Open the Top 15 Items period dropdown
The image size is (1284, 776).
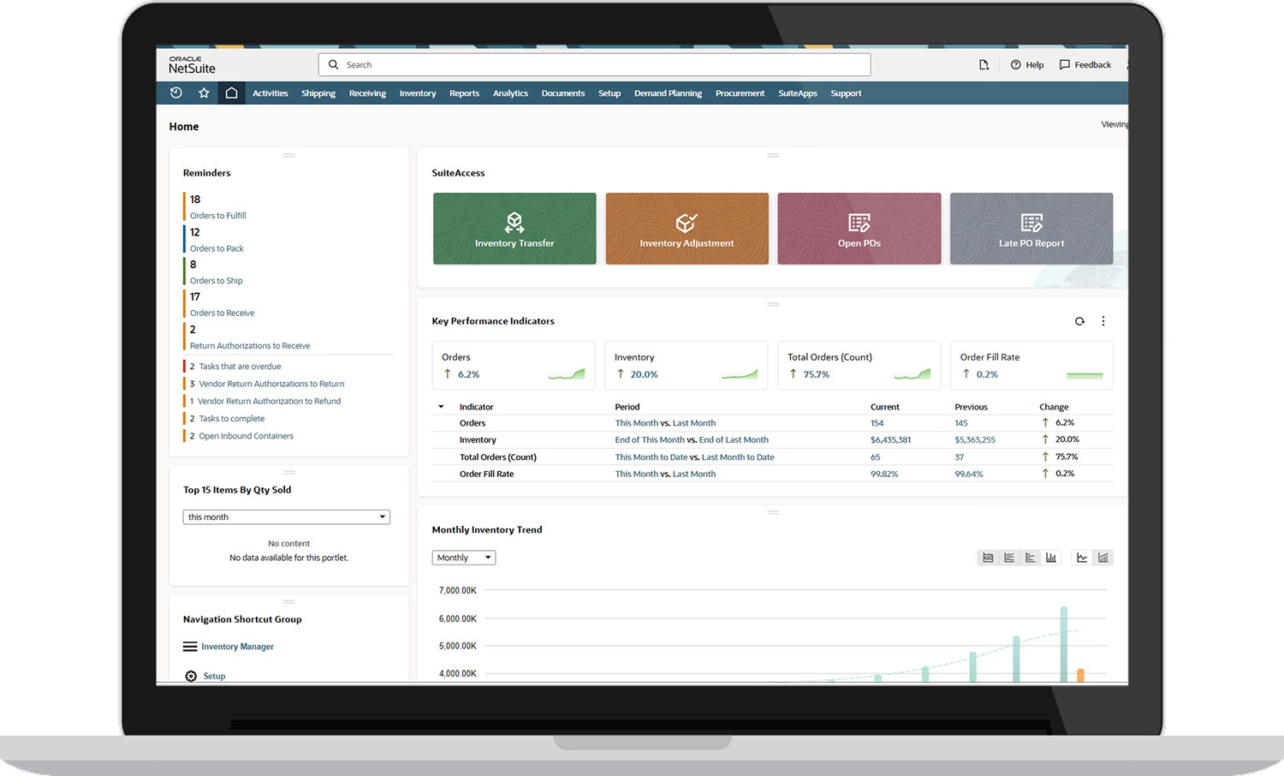coord(287,517)
